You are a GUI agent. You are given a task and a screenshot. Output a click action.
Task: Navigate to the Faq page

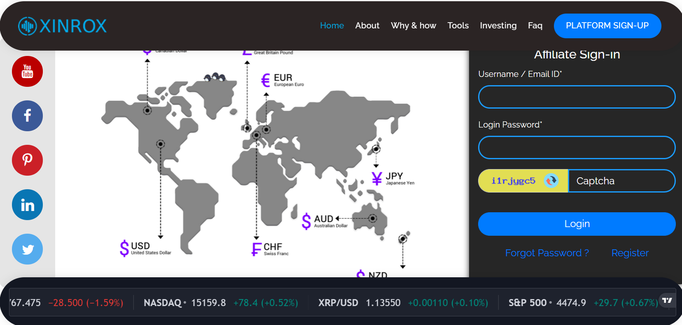coord(535,26)
